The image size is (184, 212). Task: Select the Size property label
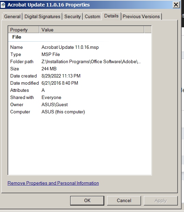pos(15,69)
